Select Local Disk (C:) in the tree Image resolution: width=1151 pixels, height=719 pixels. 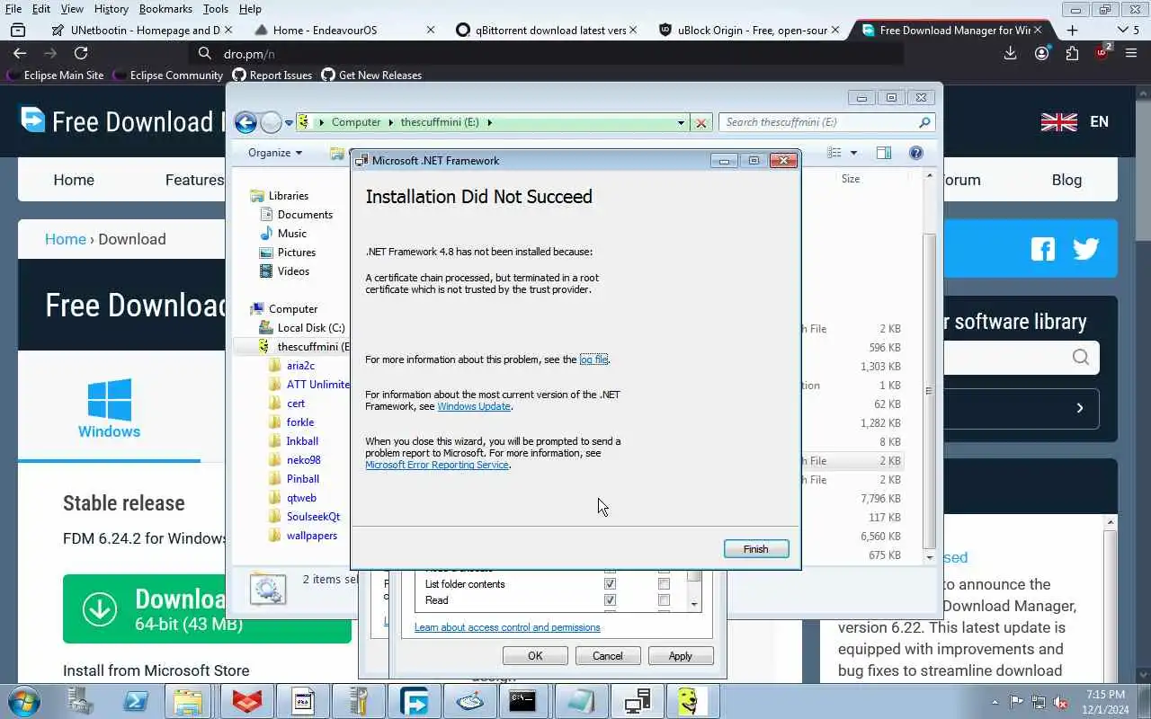310,328
